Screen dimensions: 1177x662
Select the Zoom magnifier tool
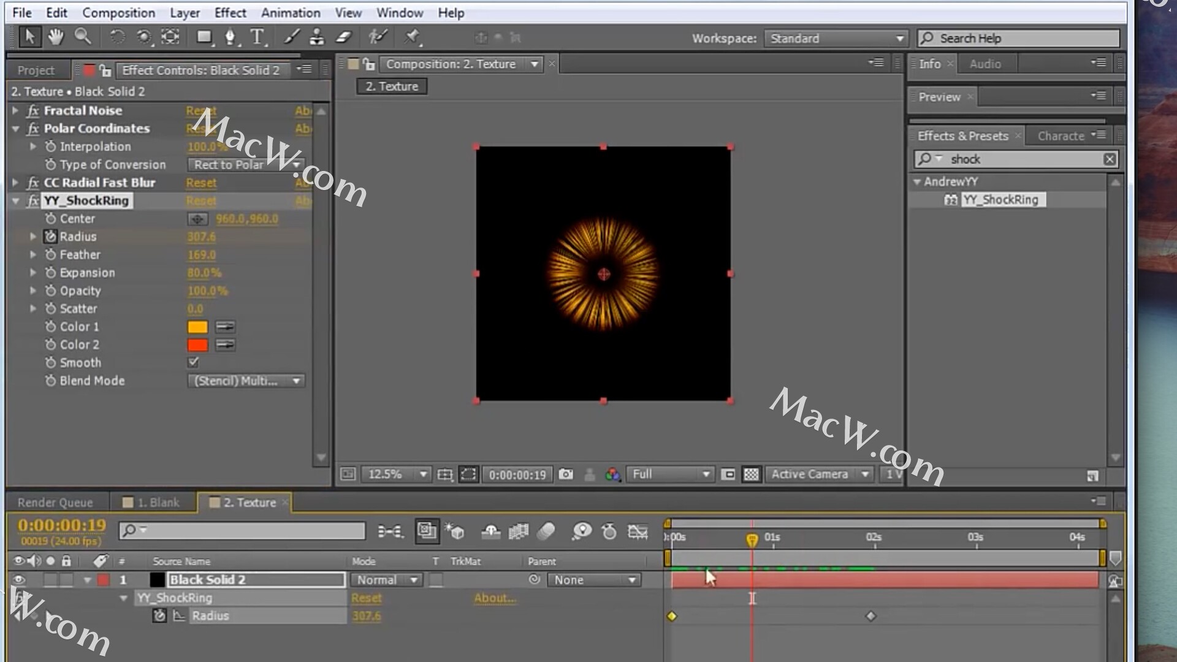point(82,37)
